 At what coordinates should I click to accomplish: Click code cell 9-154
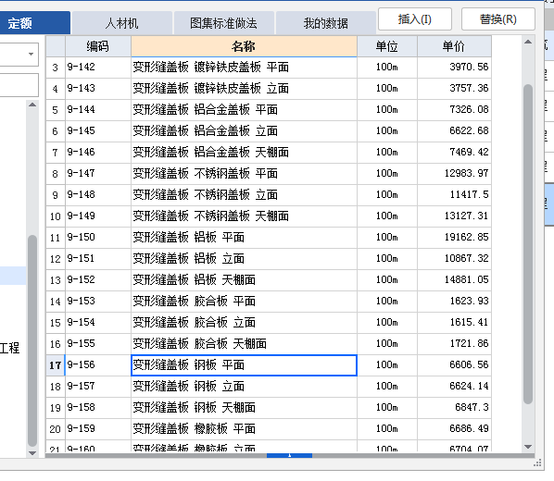pos(98,322)
